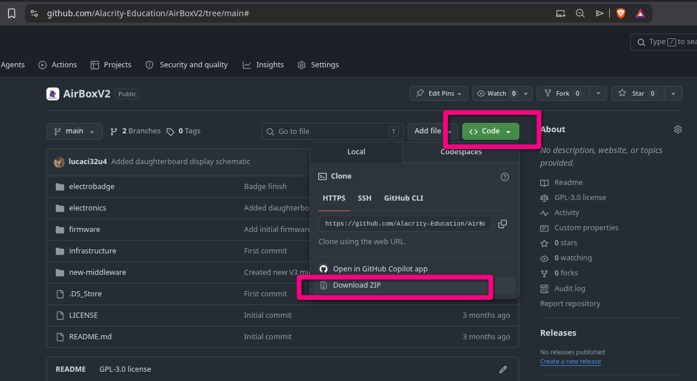Viewport: 697px width, 381px height.
Task: Open the About section settings gear
Action: coord(678,129)
